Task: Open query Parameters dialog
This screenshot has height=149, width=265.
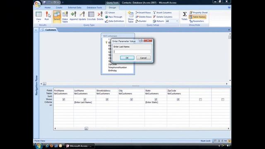Action: (x=197, y=21)
